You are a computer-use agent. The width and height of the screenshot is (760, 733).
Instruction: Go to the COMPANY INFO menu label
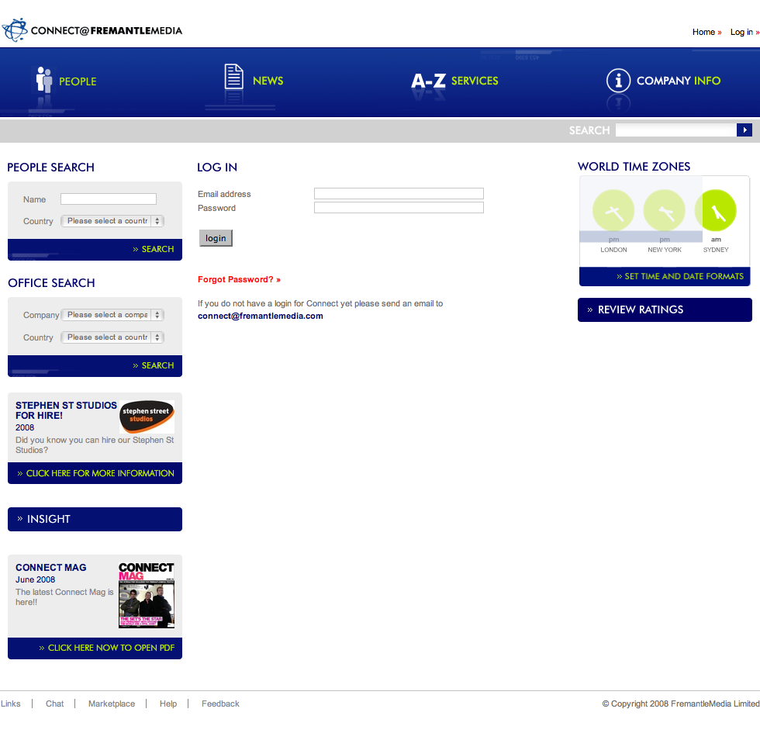tap(678, 81)
